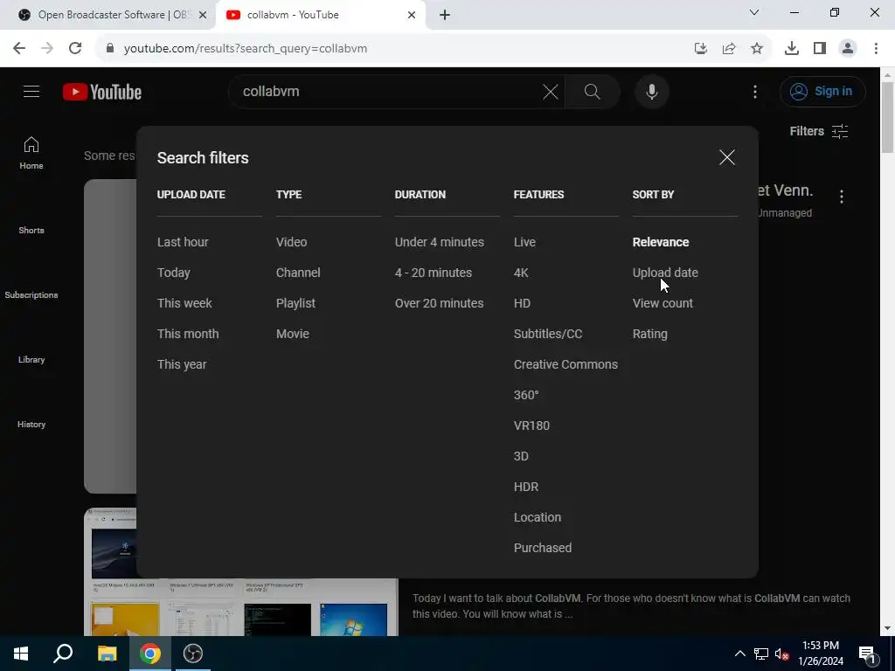Run the search with the magnifier button
Viewport: 895px width, 671px height.
592,91
